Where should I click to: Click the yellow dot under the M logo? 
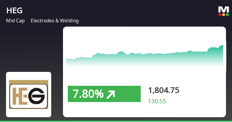click(224, 14)
